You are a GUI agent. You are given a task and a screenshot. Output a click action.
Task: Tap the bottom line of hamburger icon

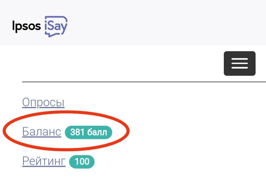tap(240, 68)
